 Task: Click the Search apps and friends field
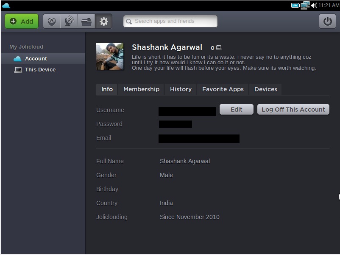click(170, 21)
